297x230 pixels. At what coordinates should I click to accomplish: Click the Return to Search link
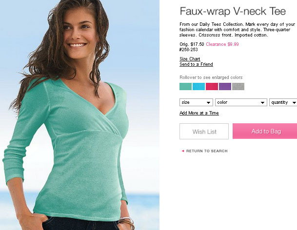pos(207,151)
